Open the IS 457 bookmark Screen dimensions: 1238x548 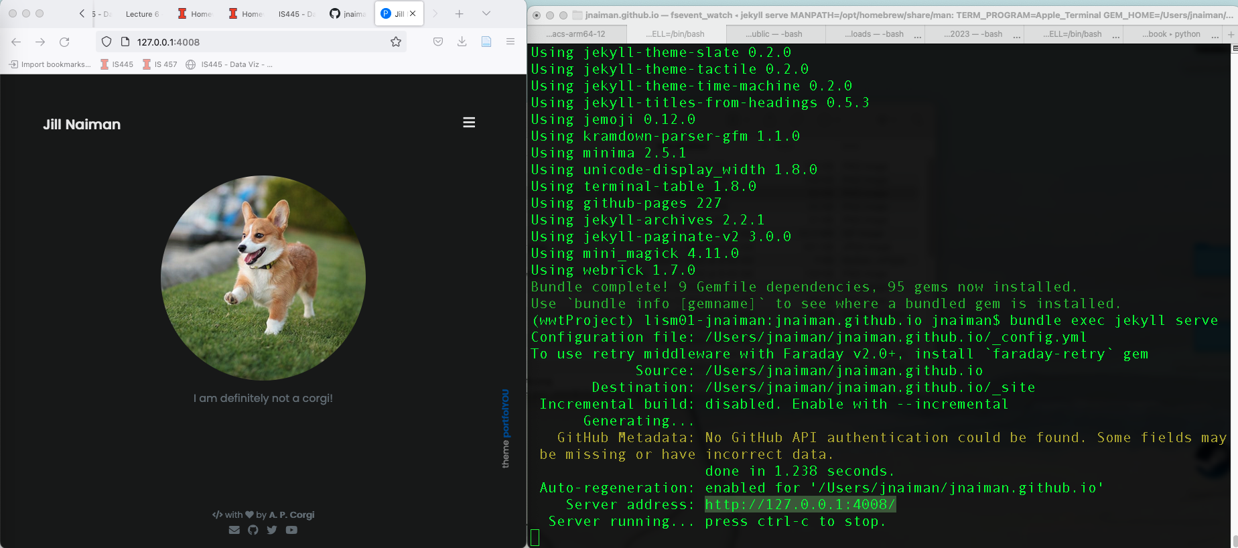159,64
